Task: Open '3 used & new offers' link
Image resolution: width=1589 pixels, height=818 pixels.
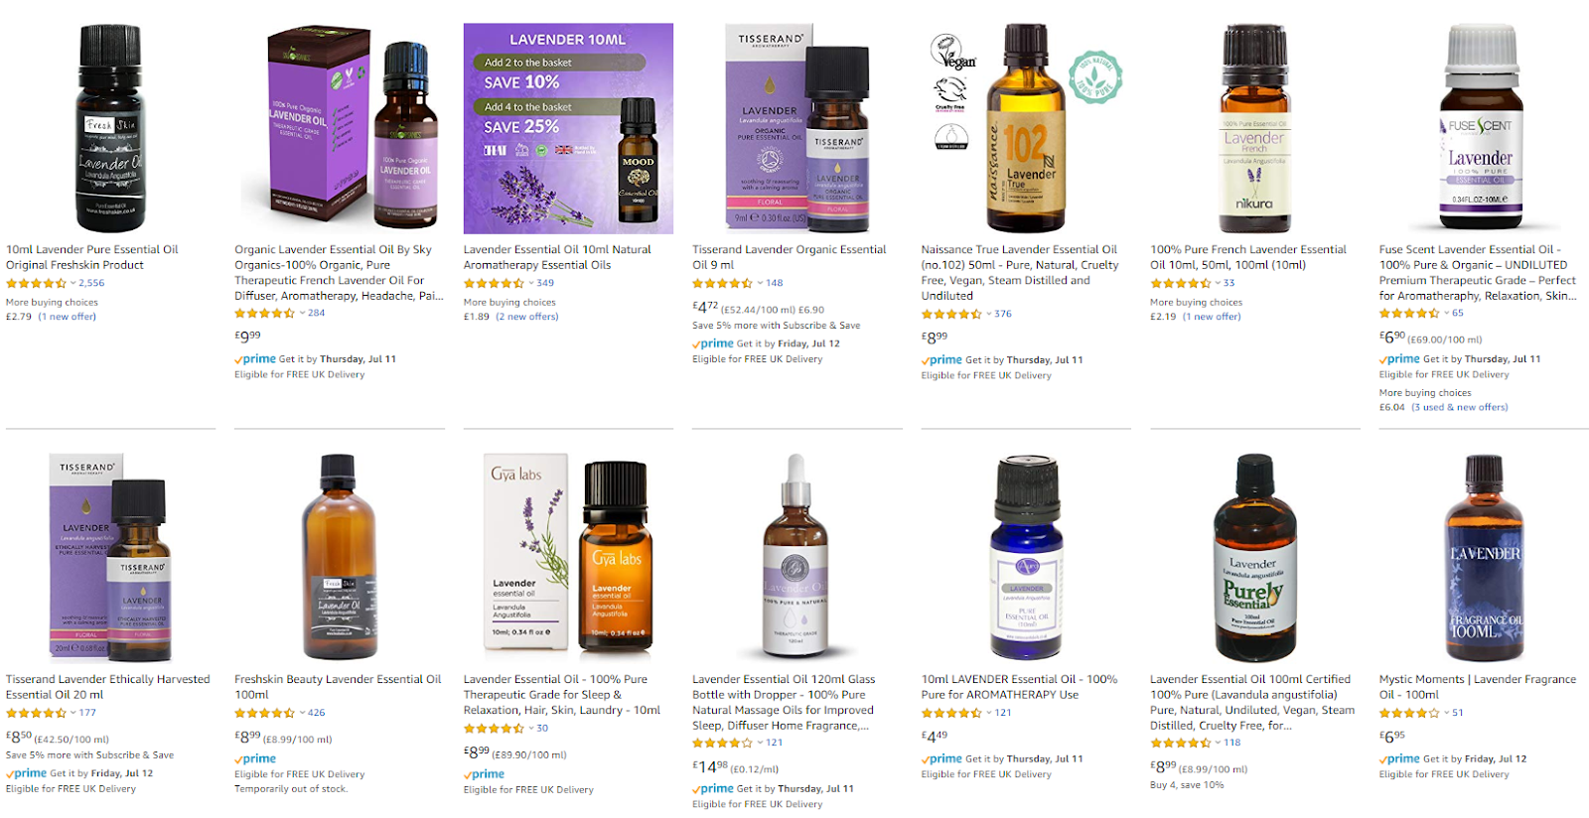Action: (x=1460, y=407)
